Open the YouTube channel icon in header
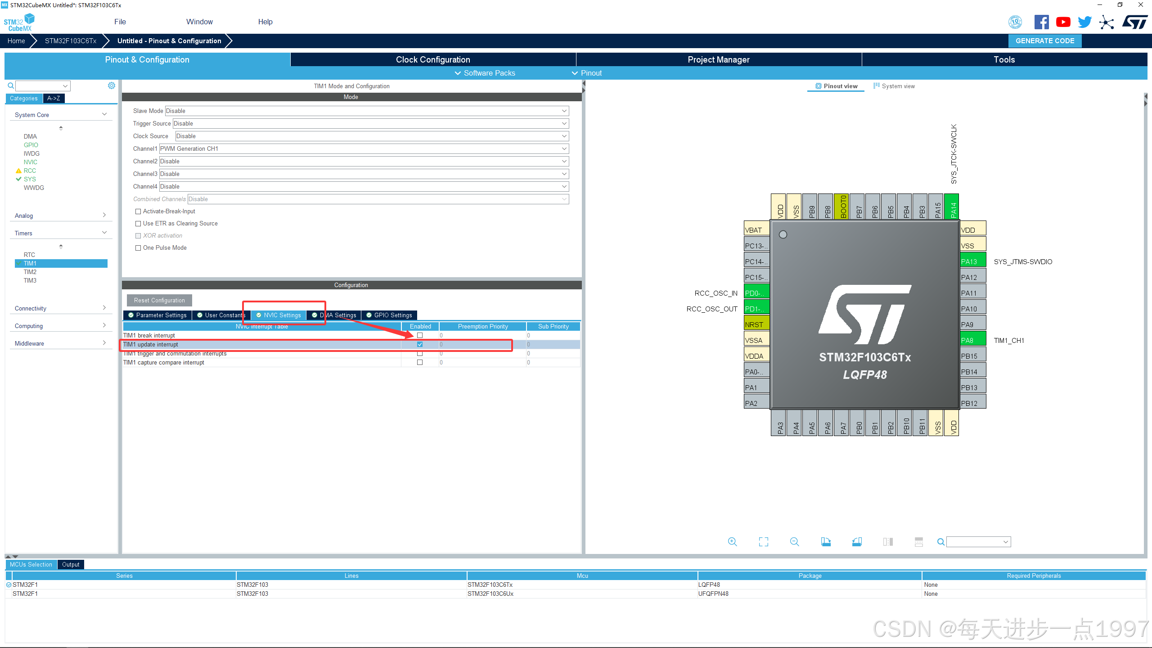The width and height of the screenshot is (1152, 648). pyautogui.click(x=1063, y=22)
